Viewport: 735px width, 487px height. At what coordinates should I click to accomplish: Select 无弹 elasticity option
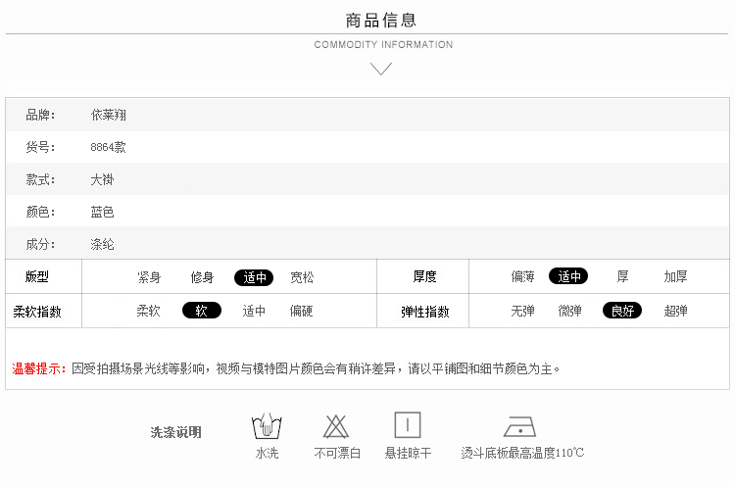click(x=522, y=311)
